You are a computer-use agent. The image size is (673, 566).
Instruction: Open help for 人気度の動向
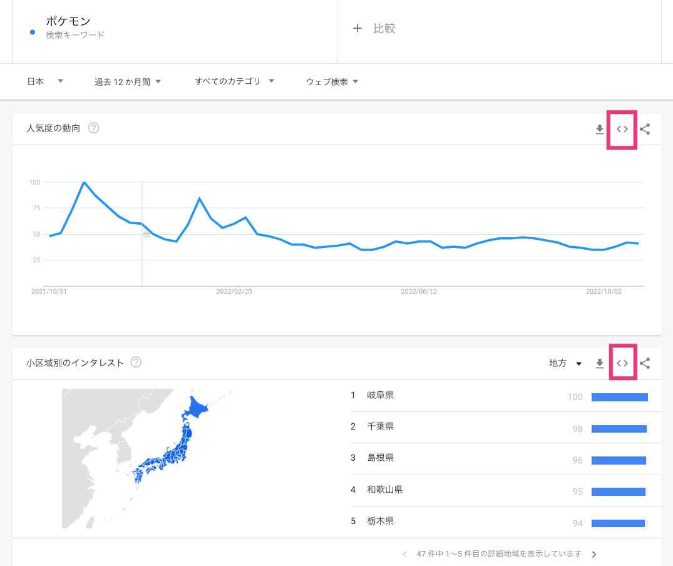pyautogui.click(x=94, y=128)
